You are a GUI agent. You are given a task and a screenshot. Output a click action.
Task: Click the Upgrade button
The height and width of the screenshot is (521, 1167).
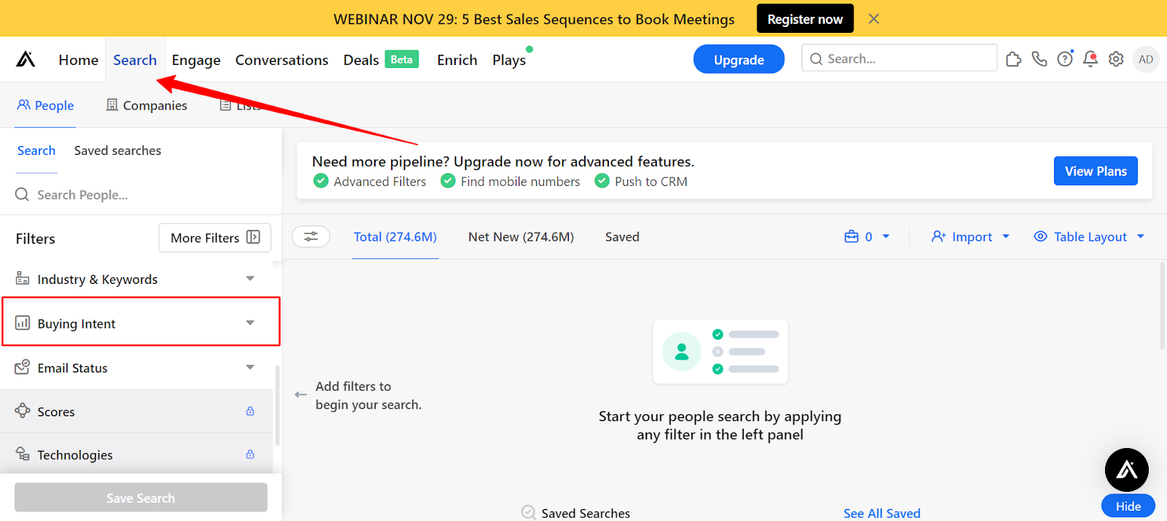(739, 59)
